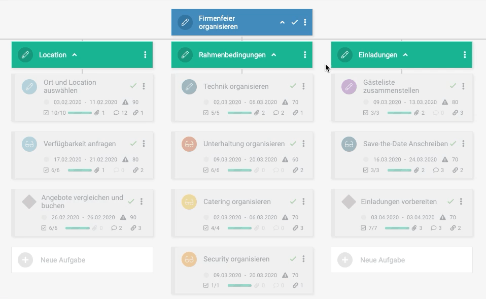
Task: Click pencil avatar on Technik organisieren
Action: [189, 86]
